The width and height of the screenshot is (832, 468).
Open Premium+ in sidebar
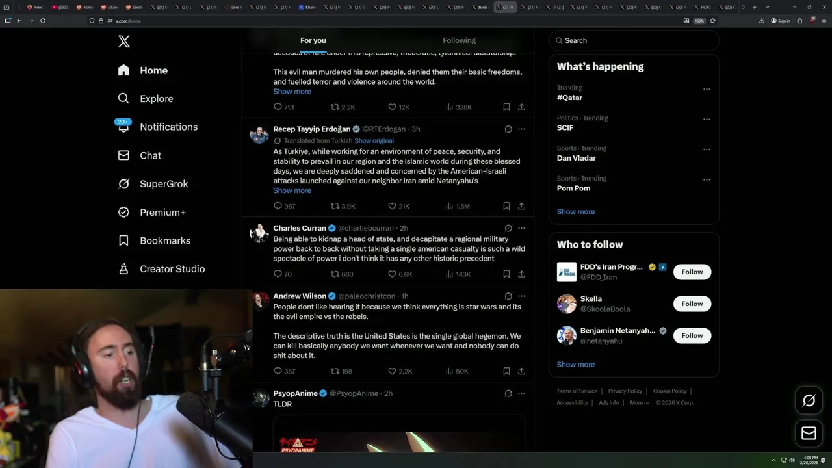pyautogui.click(x=151, y=212)
